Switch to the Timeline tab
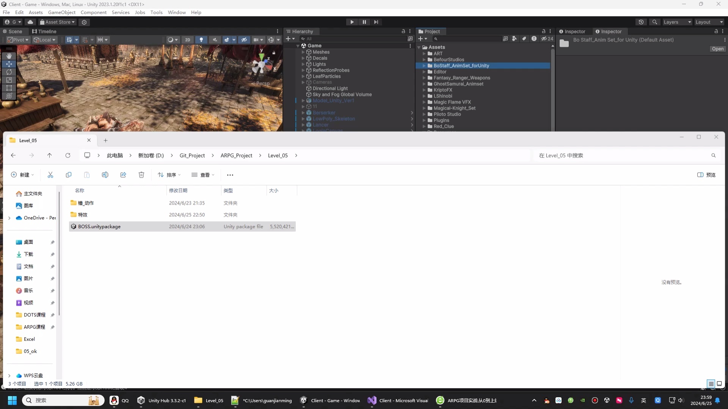 pyautogui.click(x=45, y=31)
